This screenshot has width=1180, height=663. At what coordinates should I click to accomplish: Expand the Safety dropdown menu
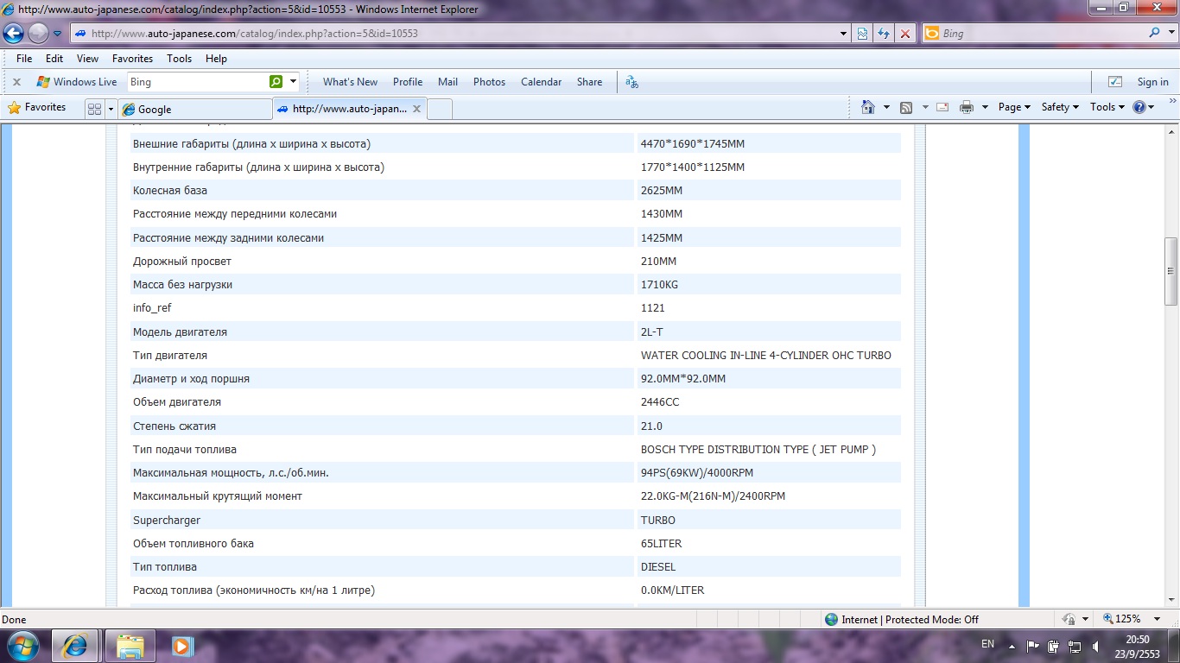1060,107
